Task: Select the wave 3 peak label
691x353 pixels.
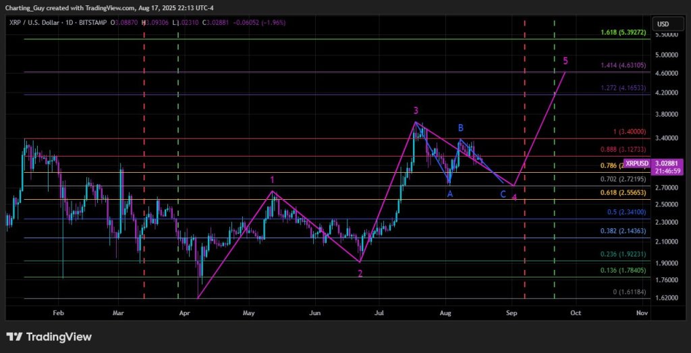Action: tap(416, 110)
